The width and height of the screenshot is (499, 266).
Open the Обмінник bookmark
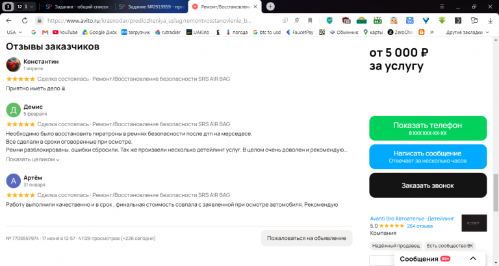coord(344,32)
